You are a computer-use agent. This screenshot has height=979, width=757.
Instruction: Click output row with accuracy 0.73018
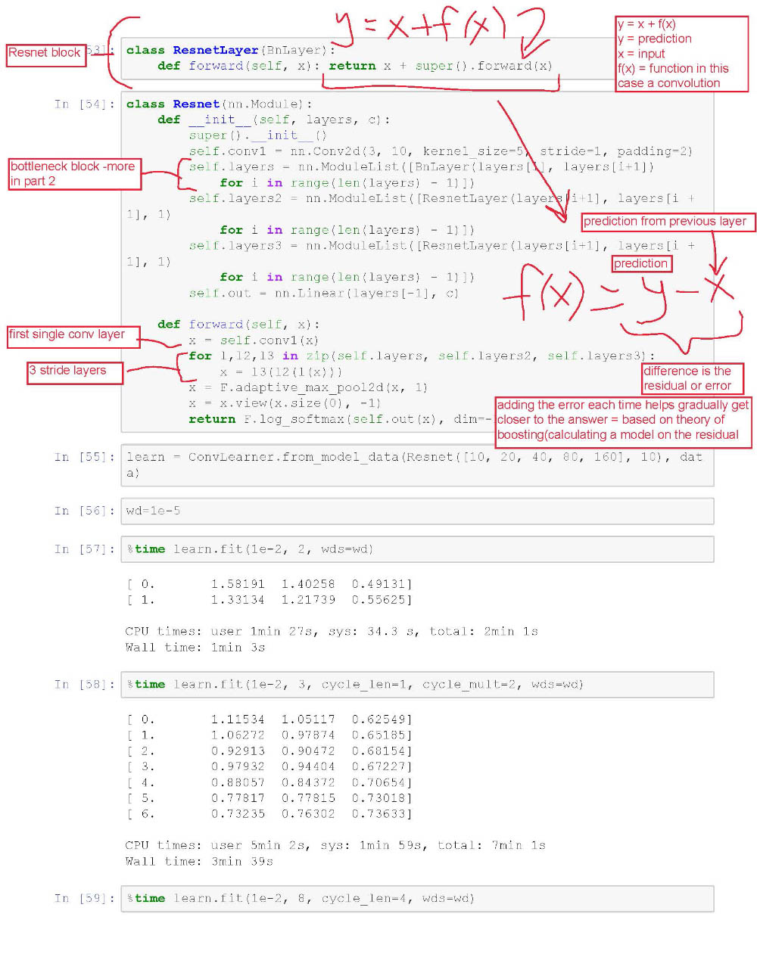click(269, 798)
